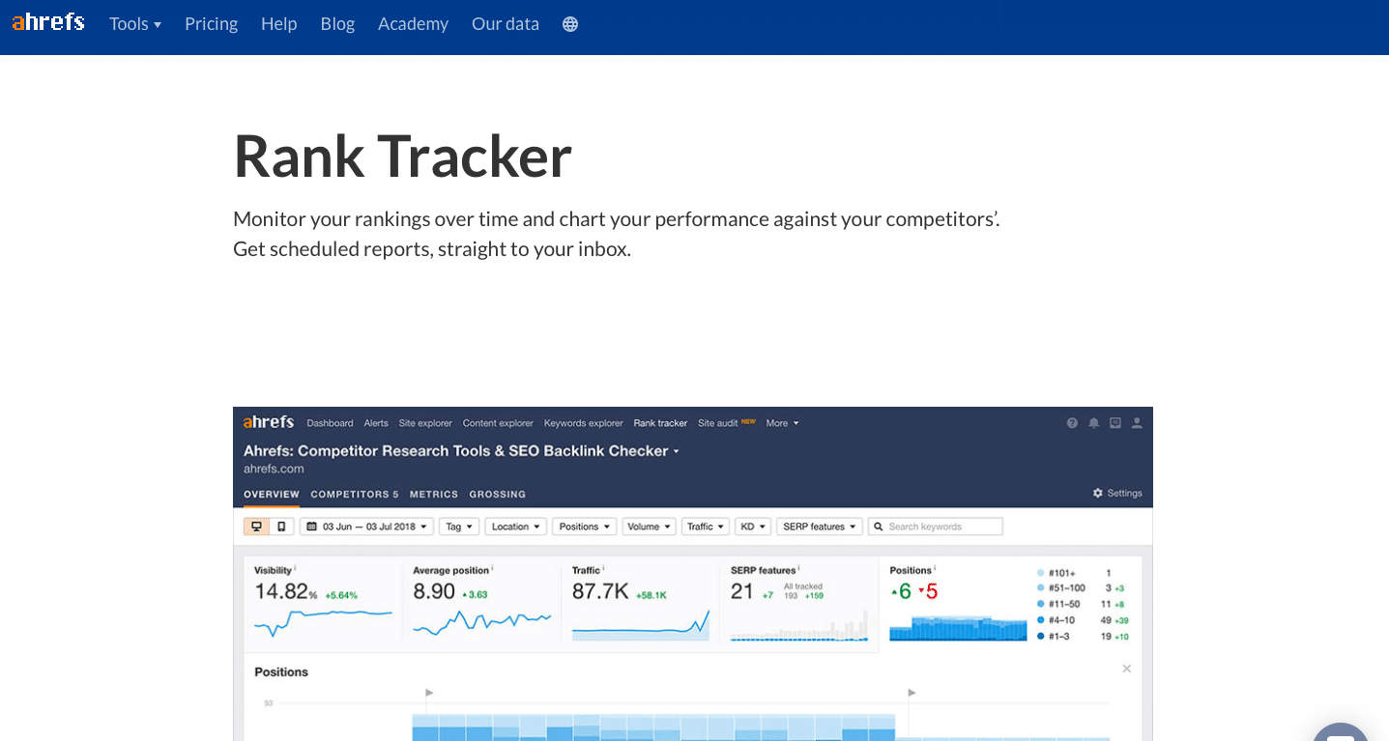Viewport: 1389px width, 741px height.
Task: Click the info icon next to Average position
Action: 492,568
